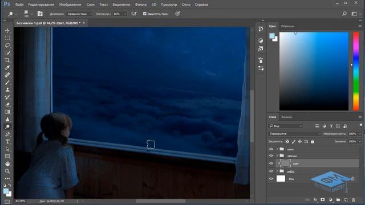Screen dimensions: 365x205
Task: Open the layer filter 'Вид' dropdown
Action: (x=285, y=126)
